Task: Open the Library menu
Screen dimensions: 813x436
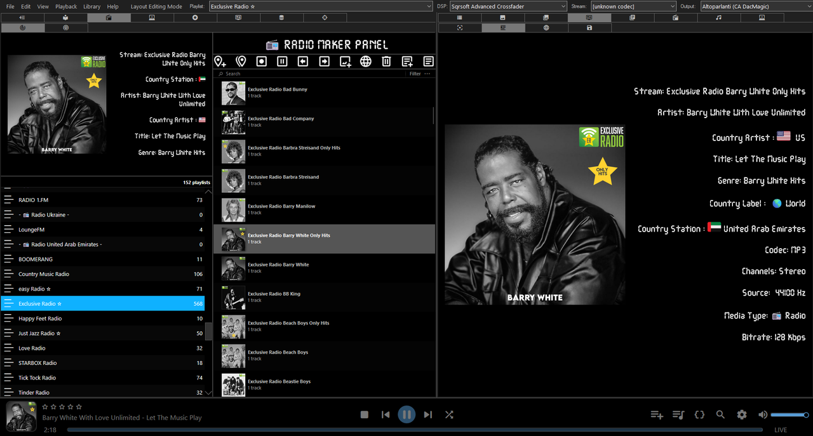Action: (x=92, y=6)
